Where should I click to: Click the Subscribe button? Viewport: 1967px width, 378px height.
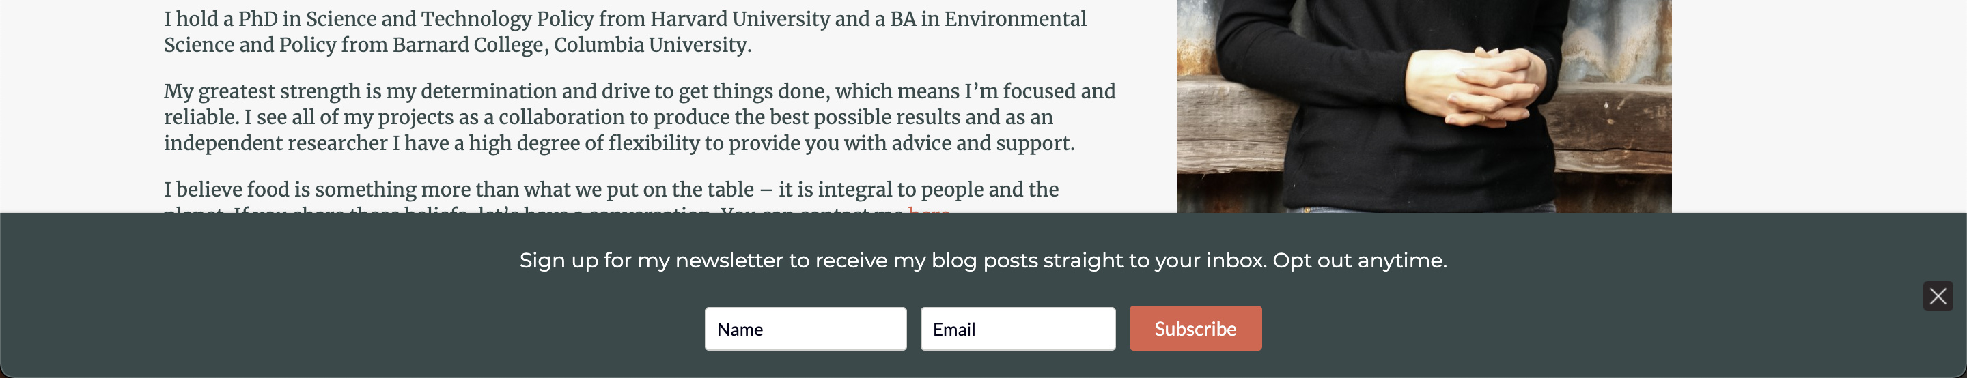(x=1195, y=328)
